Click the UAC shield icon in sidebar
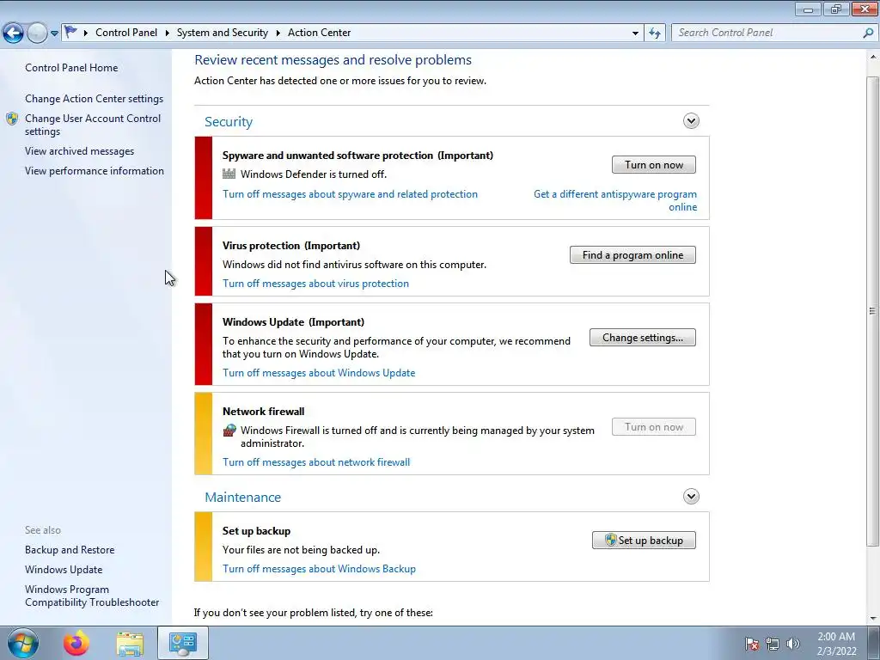Viewport: 880px width, 660px height. point(12,119)
